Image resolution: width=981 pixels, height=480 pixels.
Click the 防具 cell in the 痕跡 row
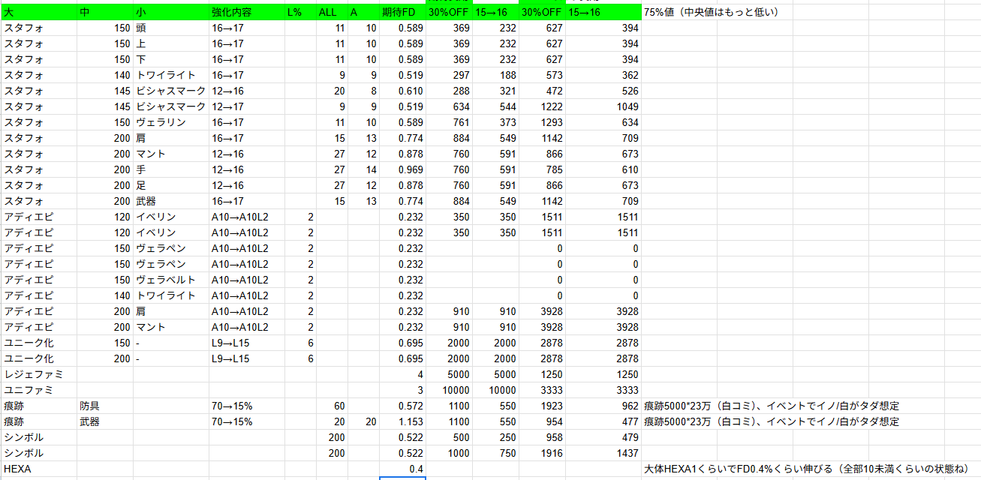click(x=105, y=406)
